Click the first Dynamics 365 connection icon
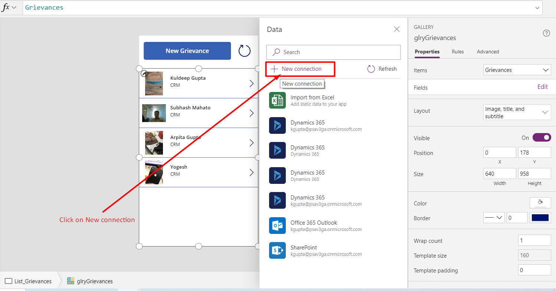Viewport: 556px width, 291px height. coord(277,126)
